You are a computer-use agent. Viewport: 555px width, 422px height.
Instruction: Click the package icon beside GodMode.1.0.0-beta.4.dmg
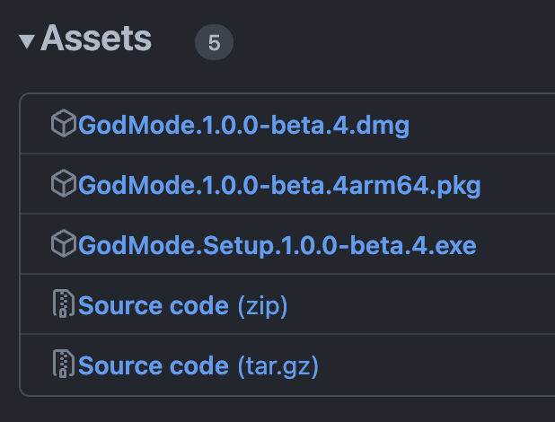pyautogui.click(x=64, y=123)
